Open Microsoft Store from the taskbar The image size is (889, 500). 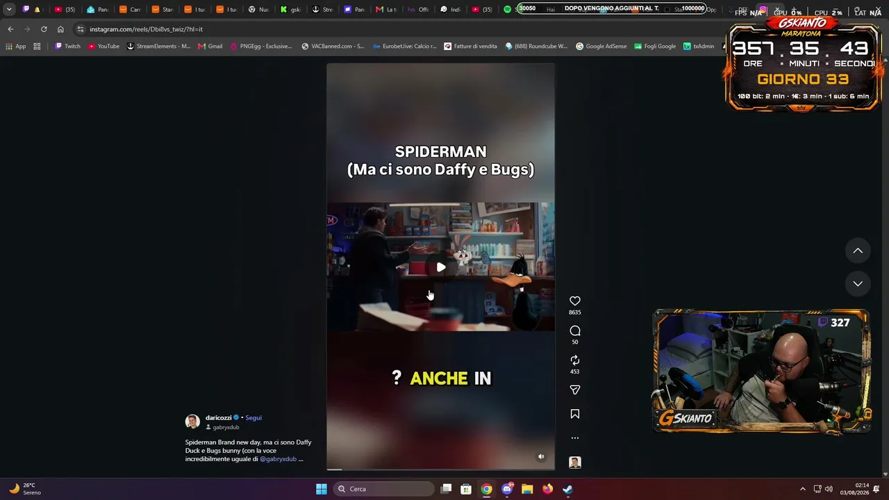(466, 489)
